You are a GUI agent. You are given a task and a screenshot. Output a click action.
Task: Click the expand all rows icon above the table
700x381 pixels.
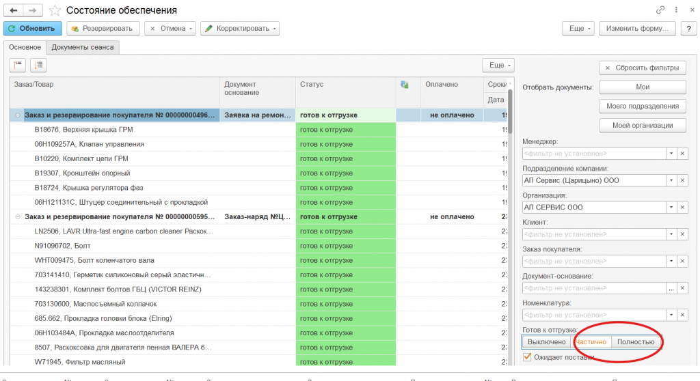click(x=38, y=65)
